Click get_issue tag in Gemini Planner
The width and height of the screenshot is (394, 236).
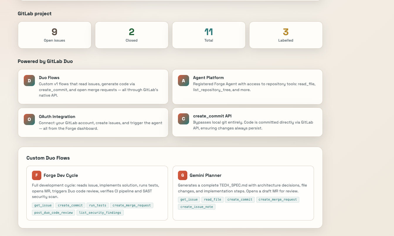189,199
